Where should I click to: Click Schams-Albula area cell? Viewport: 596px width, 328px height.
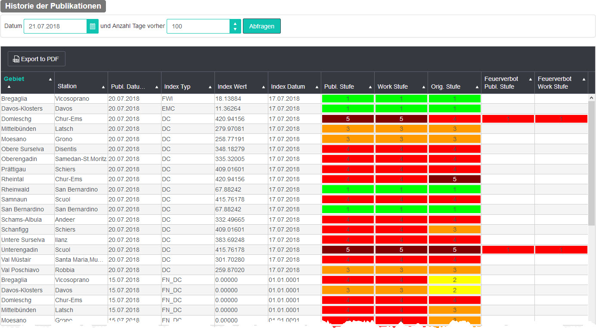tap(28, 220)
